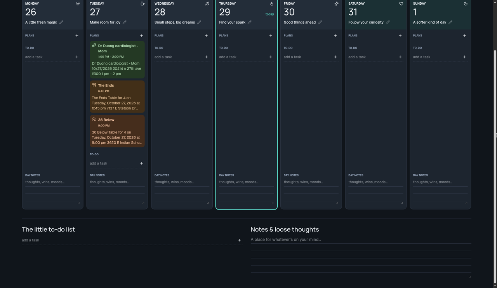Click the coffee cup icon on Tuesday
The height and width of the screenshot is (288, 497).
click(x=142, y=4)
